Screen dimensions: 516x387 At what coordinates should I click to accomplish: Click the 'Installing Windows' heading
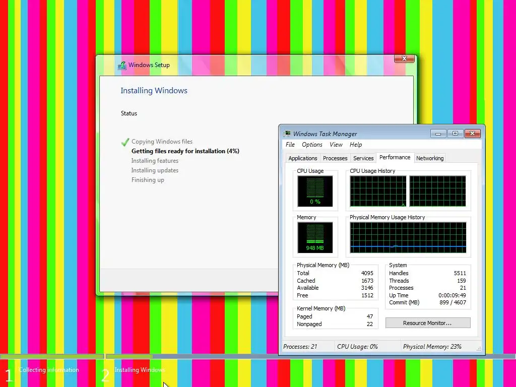[154, 91]
